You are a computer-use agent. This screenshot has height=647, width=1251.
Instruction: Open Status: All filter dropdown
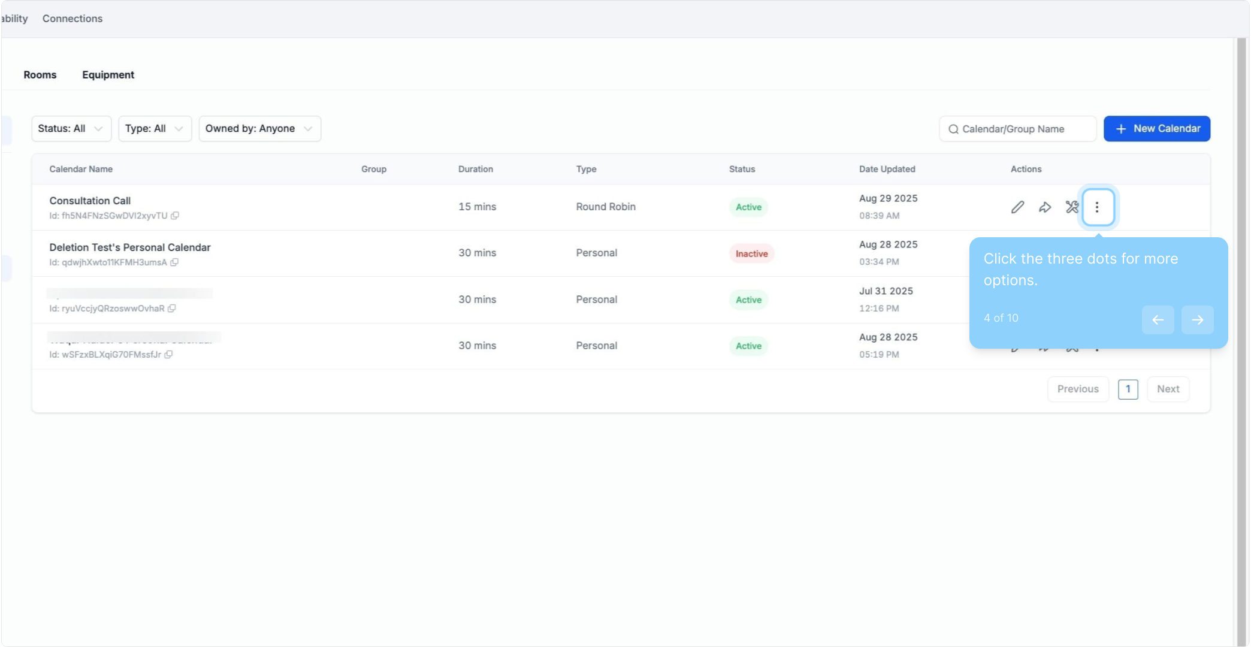[x=71, y=129]
